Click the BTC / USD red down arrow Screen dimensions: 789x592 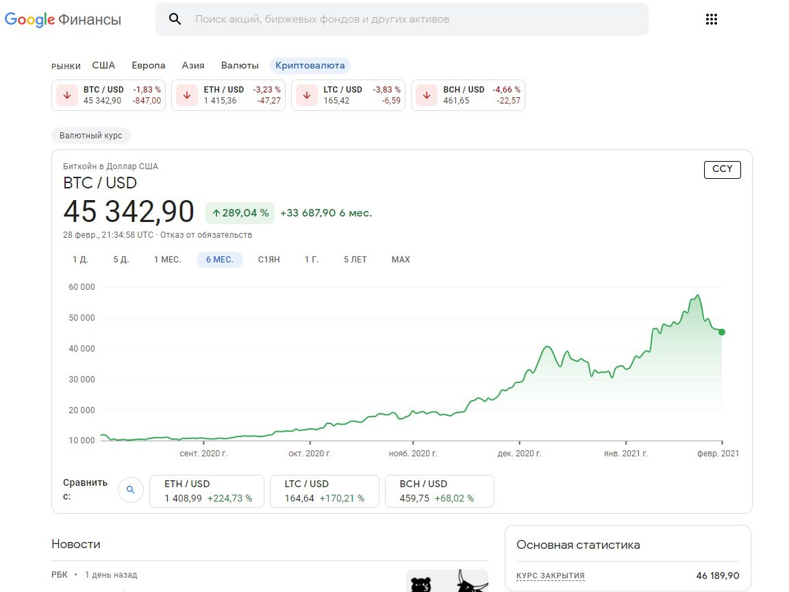coord(67,95)
